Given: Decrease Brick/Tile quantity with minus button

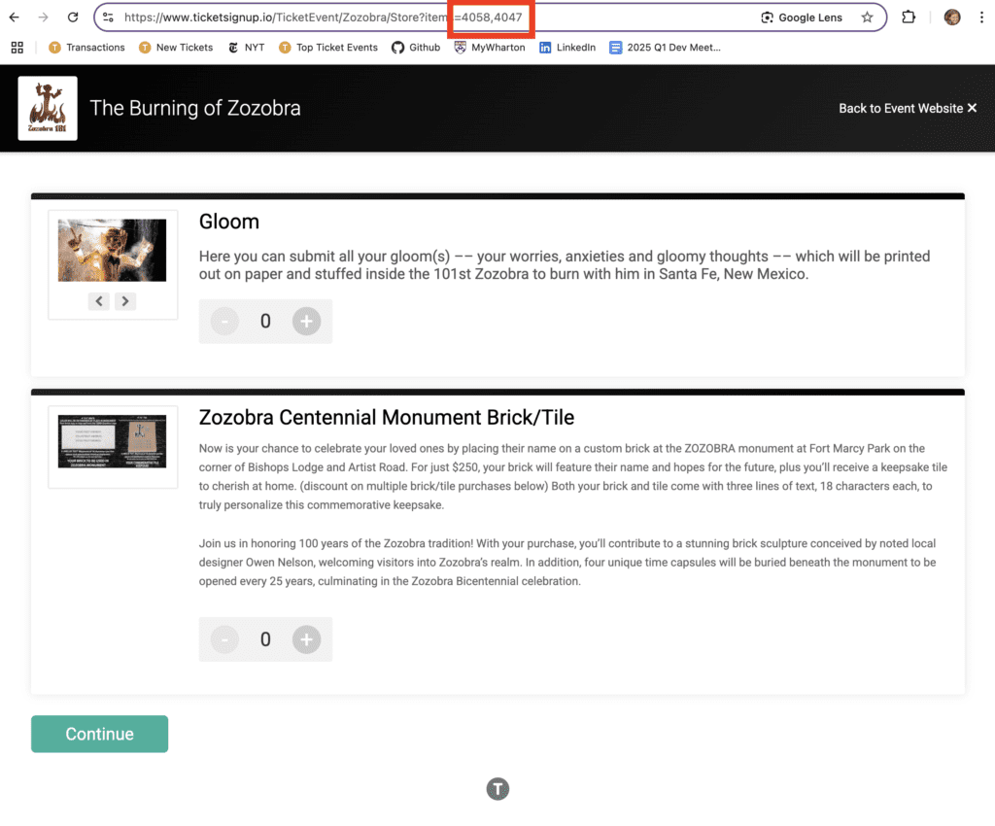Looking at the screenshot, I should pyautogui.click(x=224, y=639).
